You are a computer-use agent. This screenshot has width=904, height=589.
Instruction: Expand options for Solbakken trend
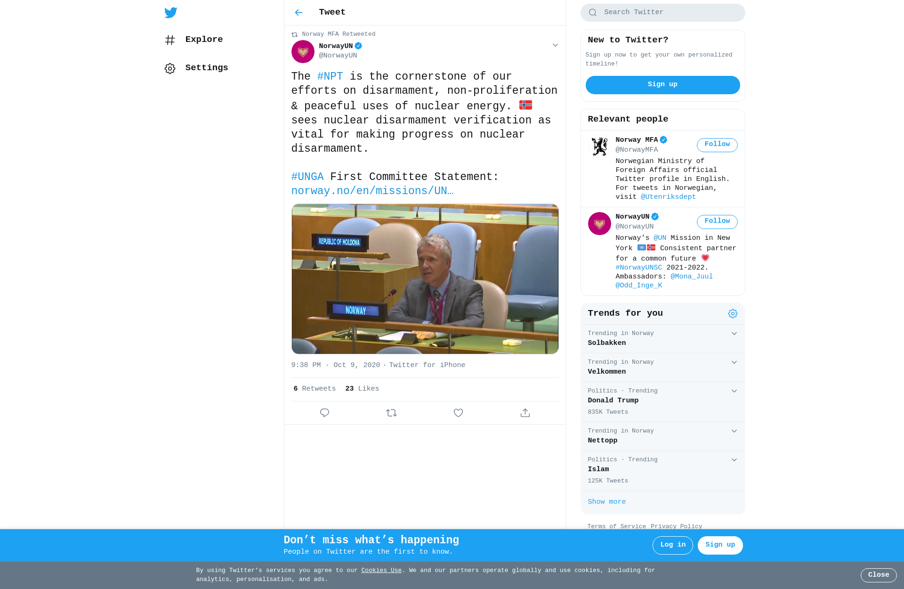(734, 334)
